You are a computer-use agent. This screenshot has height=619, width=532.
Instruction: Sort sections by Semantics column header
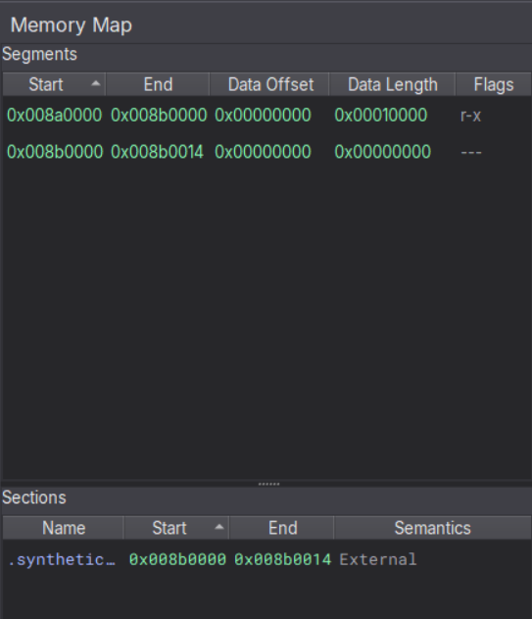pos(432,528)
